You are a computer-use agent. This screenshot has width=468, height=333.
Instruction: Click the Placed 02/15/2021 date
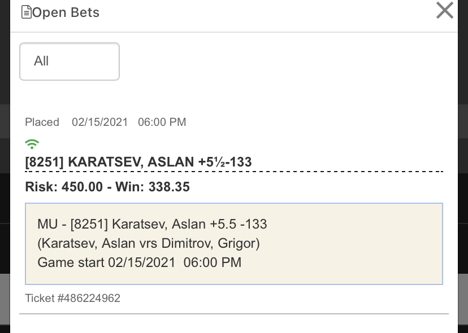[99, 122]
